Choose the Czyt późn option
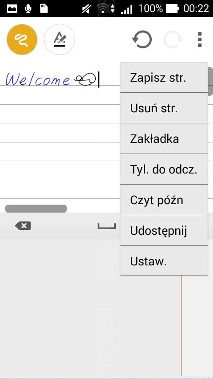 pyautogui.click(x=164, y=200)
